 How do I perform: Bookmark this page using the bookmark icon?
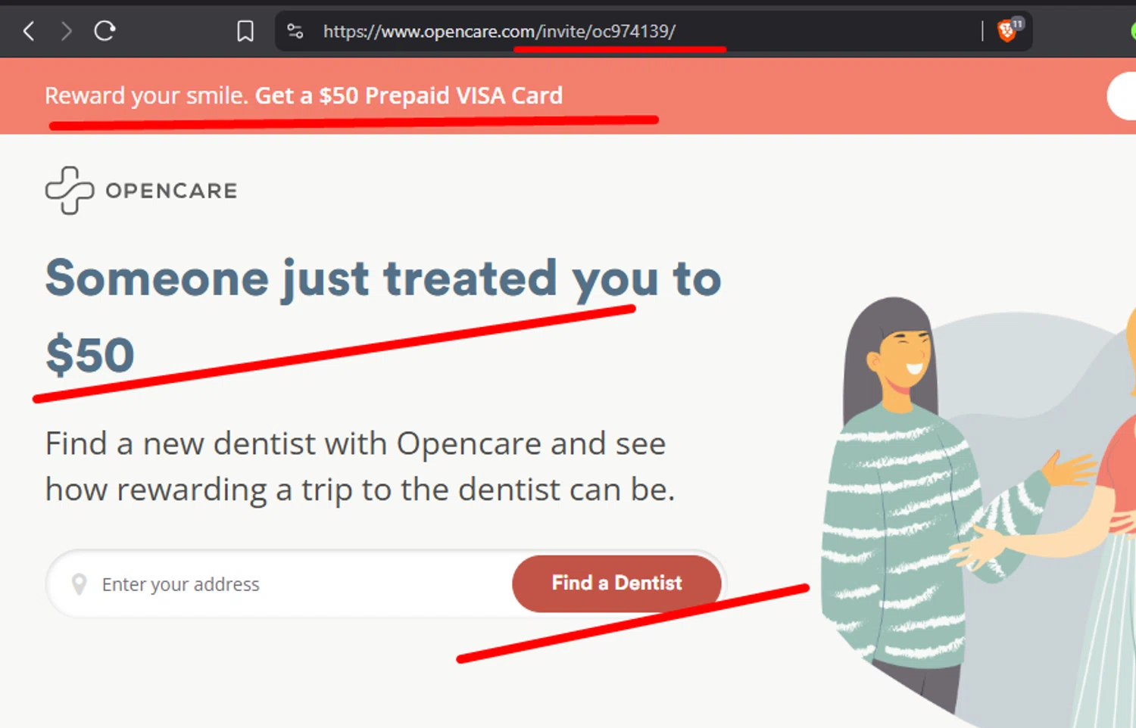[245, 31]
